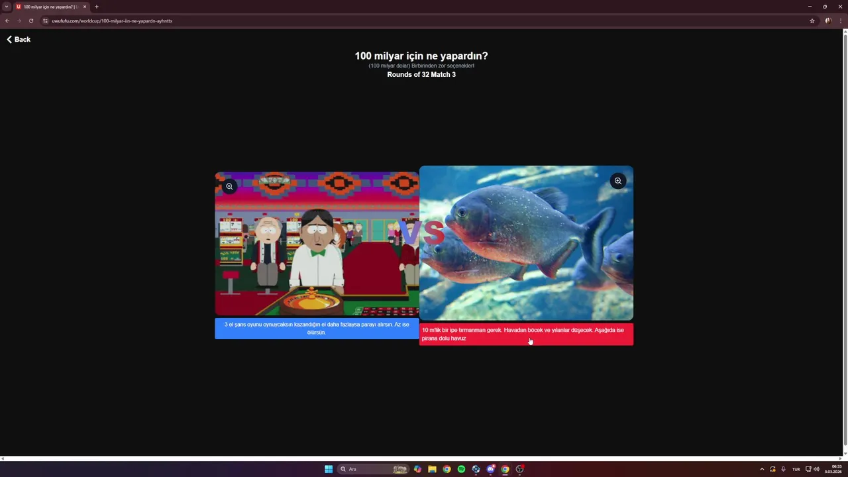Reload the page
This screenshot has width=848, height=477.
30,21
